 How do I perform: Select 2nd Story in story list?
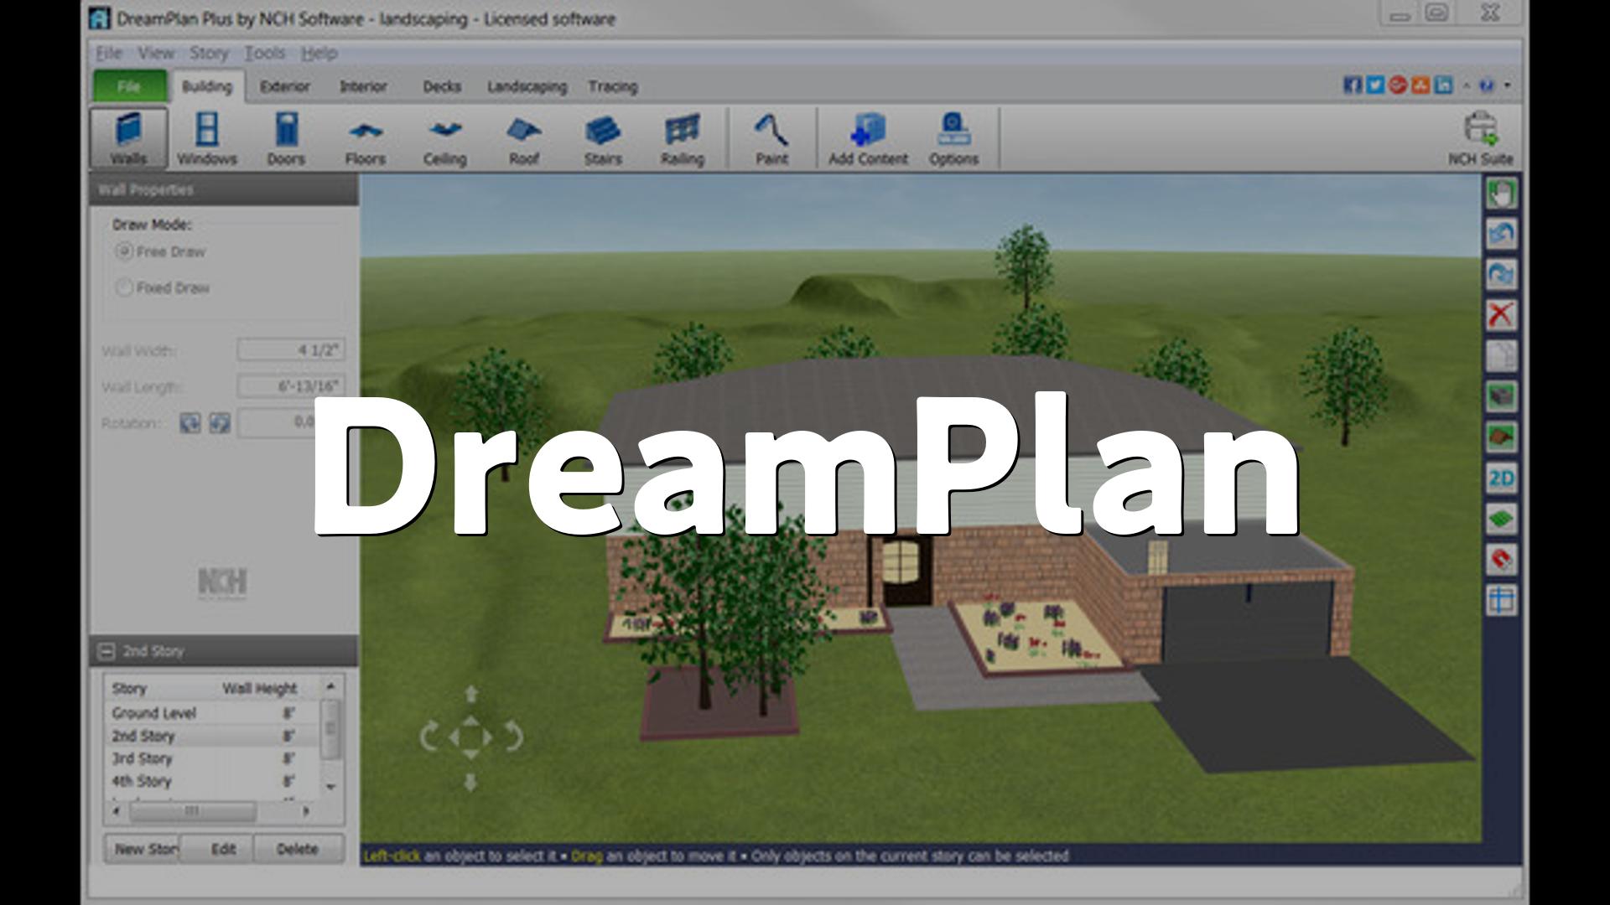213,736
